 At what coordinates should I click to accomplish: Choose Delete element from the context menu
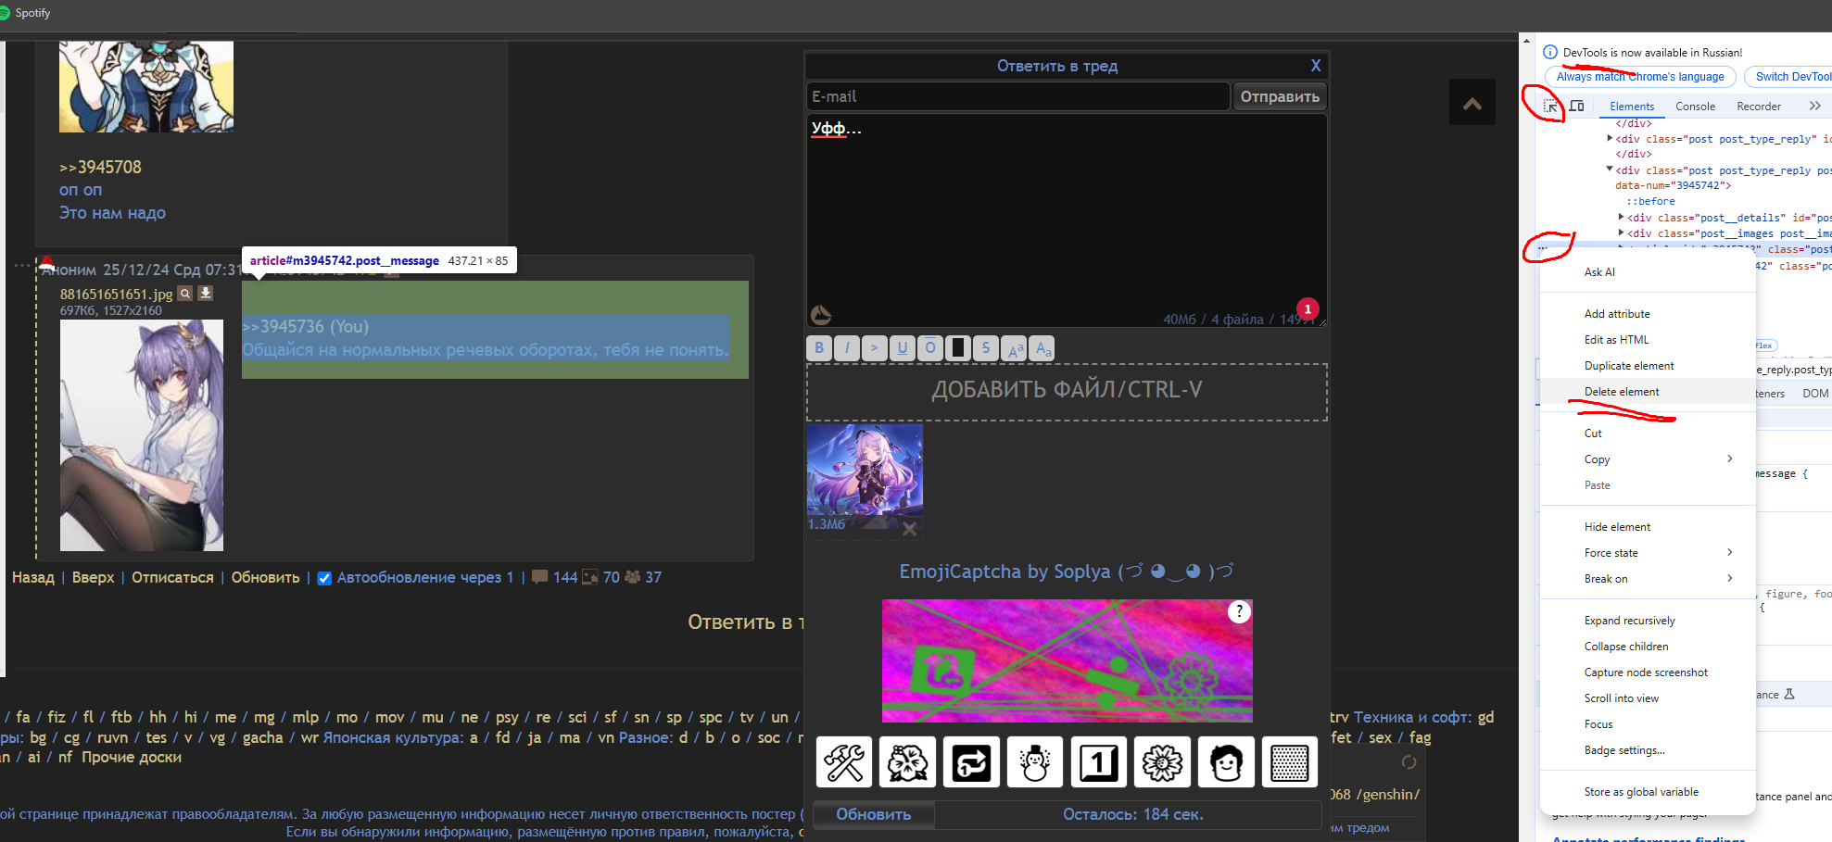pyautogui.click(x=1648, y=392)
